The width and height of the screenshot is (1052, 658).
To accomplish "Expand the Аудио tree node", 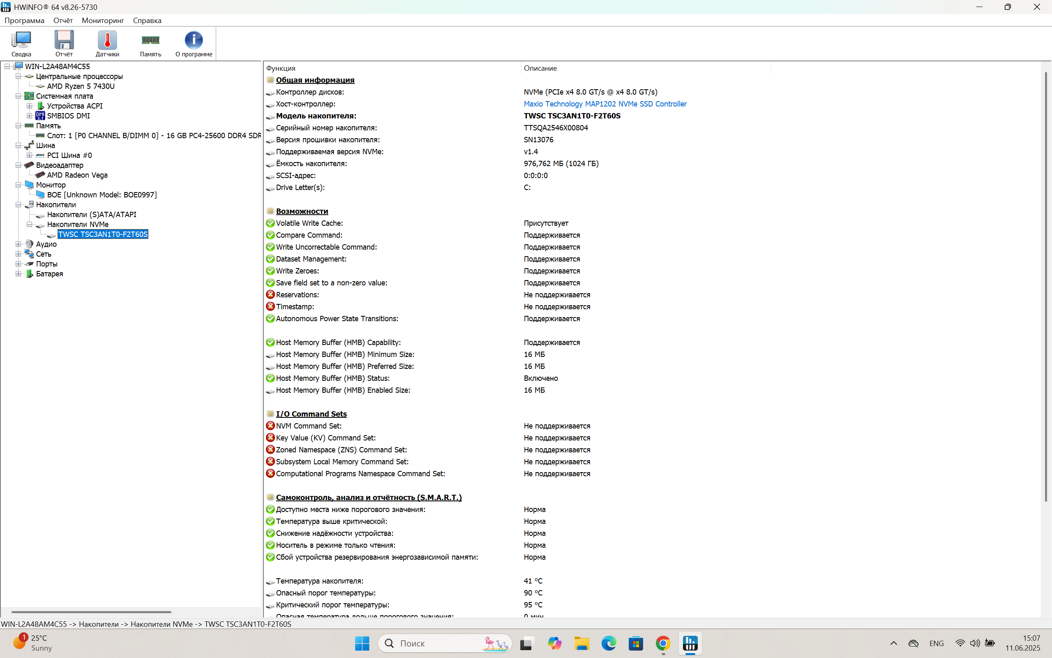I will (18, 244).
